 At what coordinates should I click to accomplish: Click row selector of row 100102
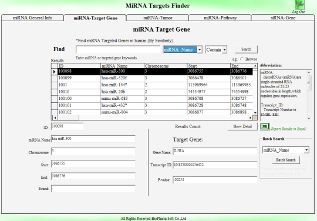click(x=54, y=112)
